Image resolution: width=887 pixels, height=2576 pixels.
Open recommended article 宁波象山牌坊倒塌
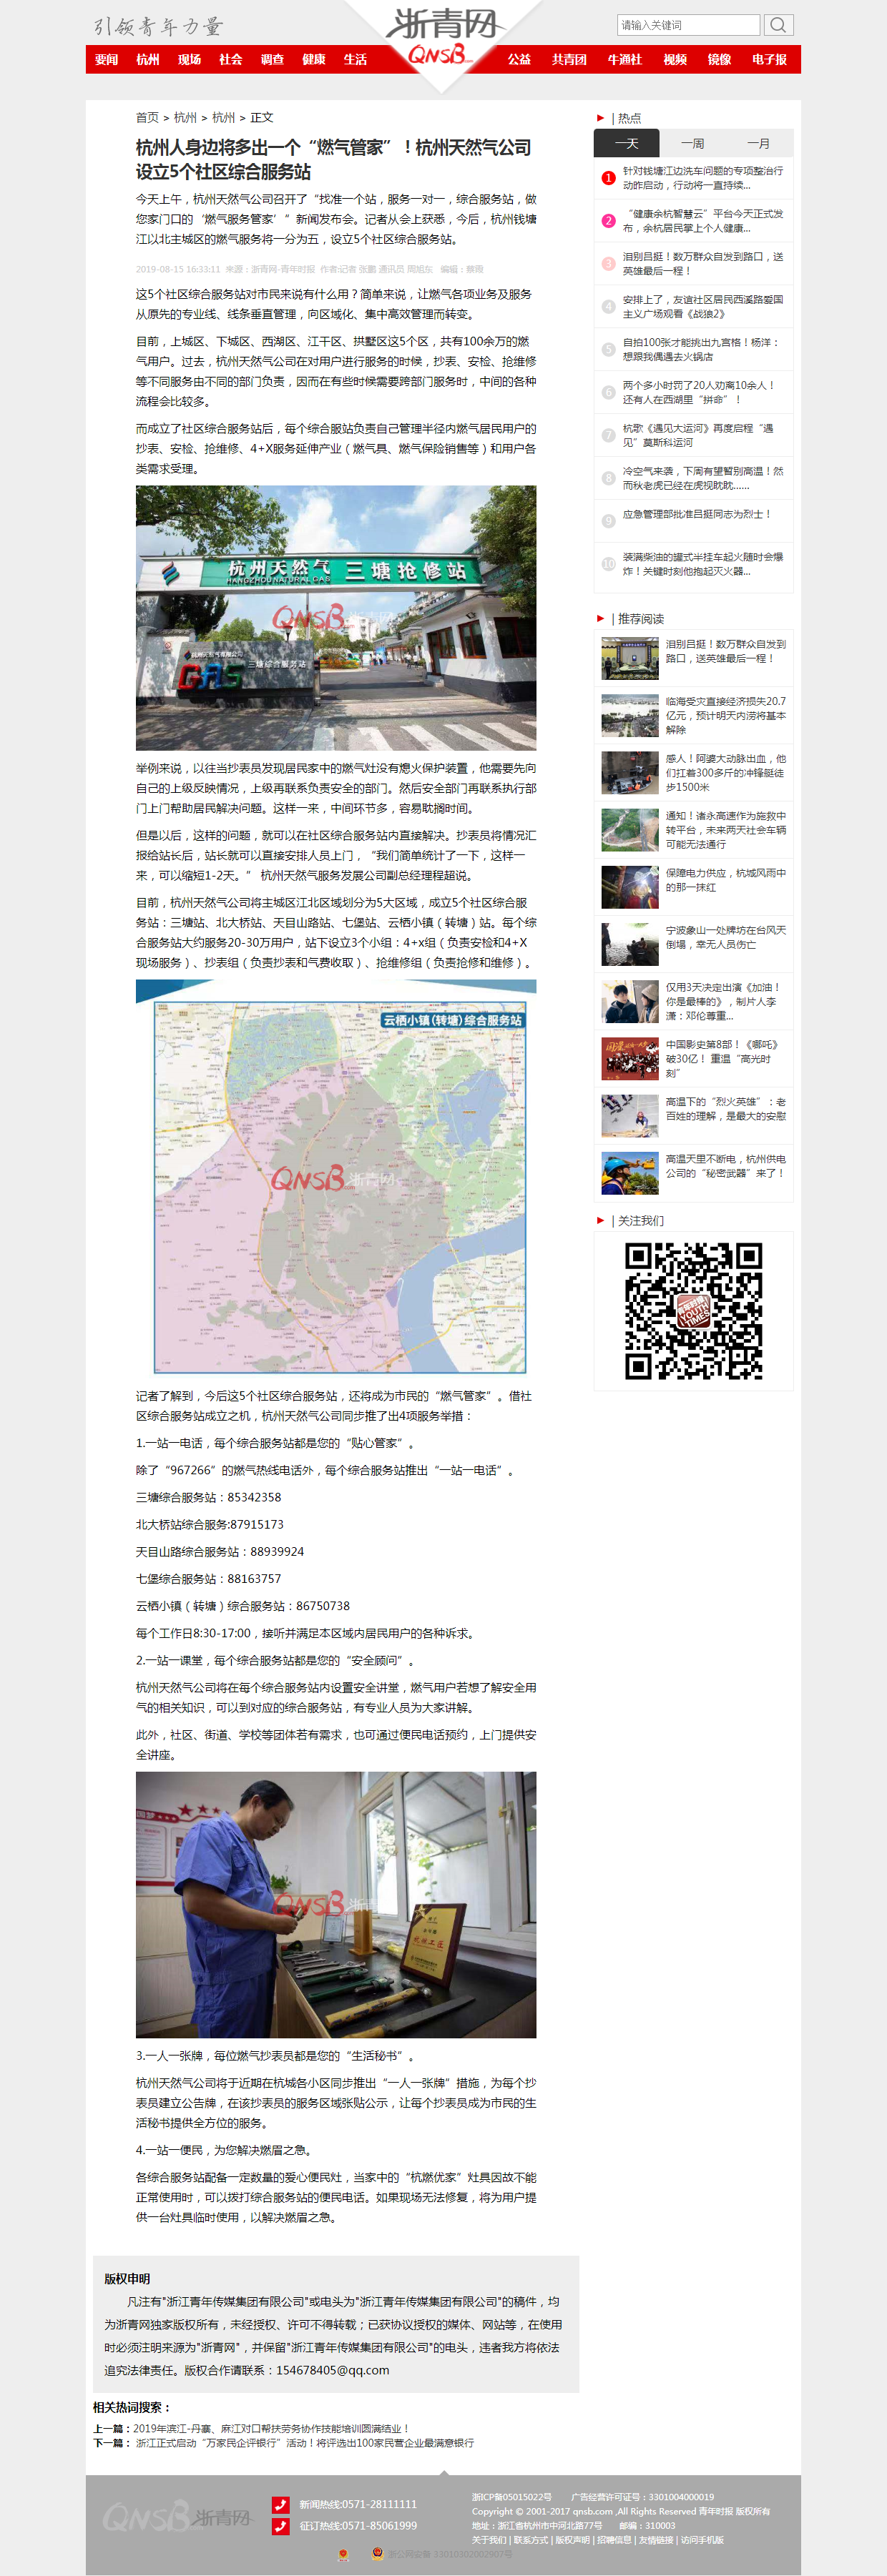pos(726,937)
